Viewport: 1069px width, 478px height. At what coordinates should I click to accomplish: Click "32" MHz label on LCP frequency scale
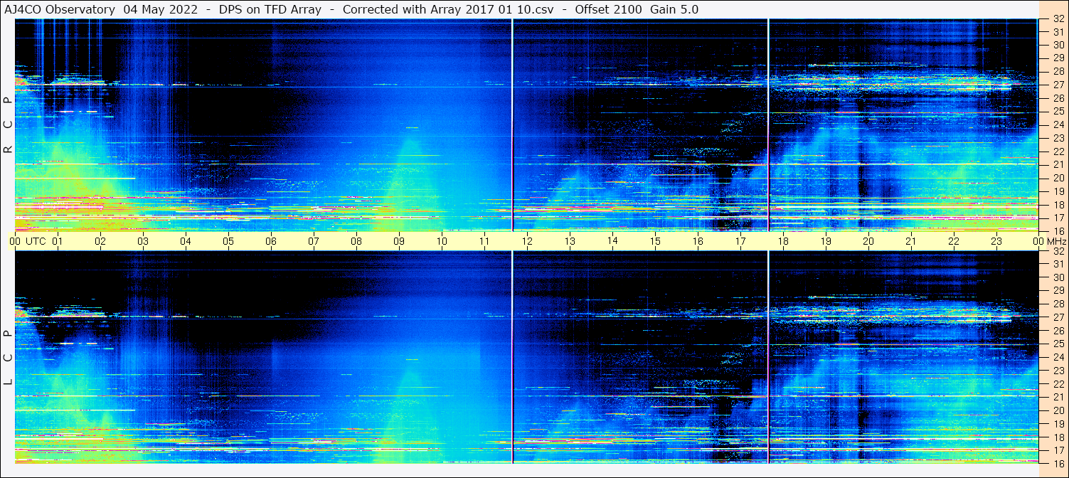(1058, 251)
